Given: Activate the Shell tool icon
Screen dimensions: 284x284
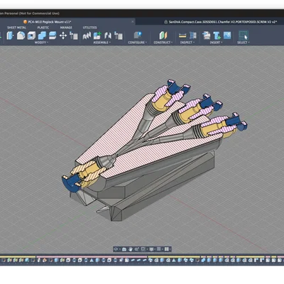Looking at the screenshot, I should click(31, 35).
